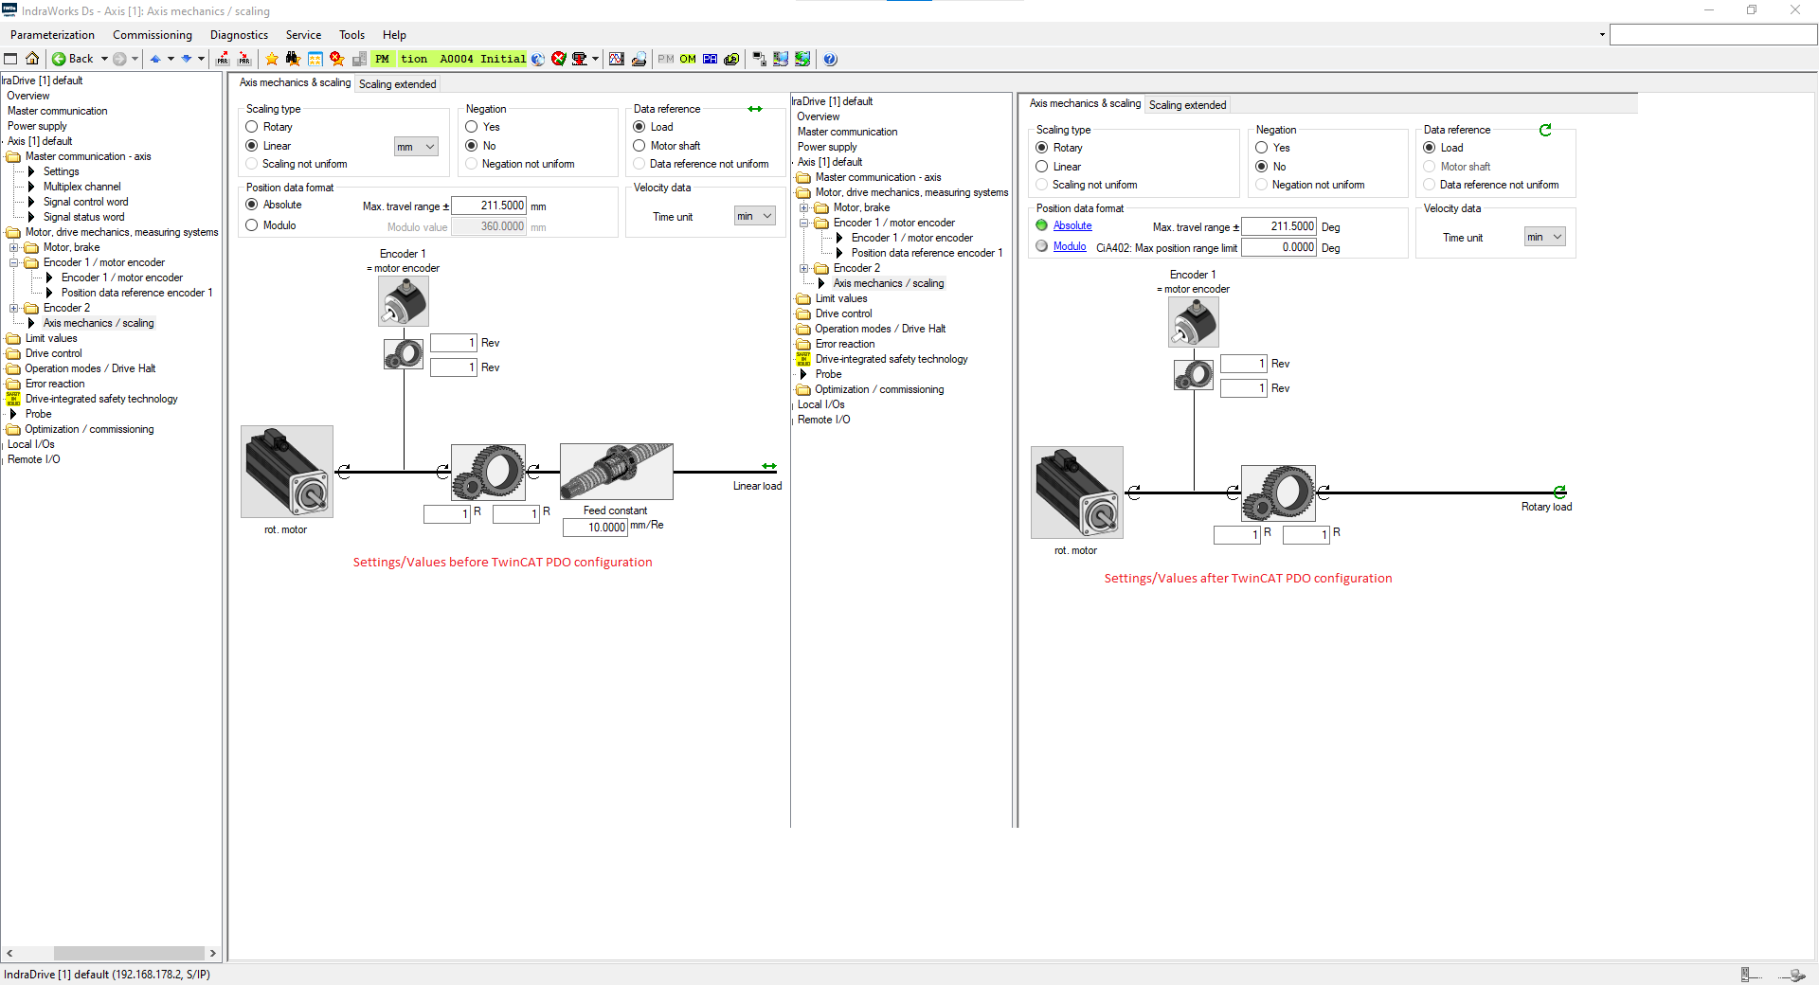Click the Home icon in the toolbar
1819x985 pixels.
coord(32,59)
